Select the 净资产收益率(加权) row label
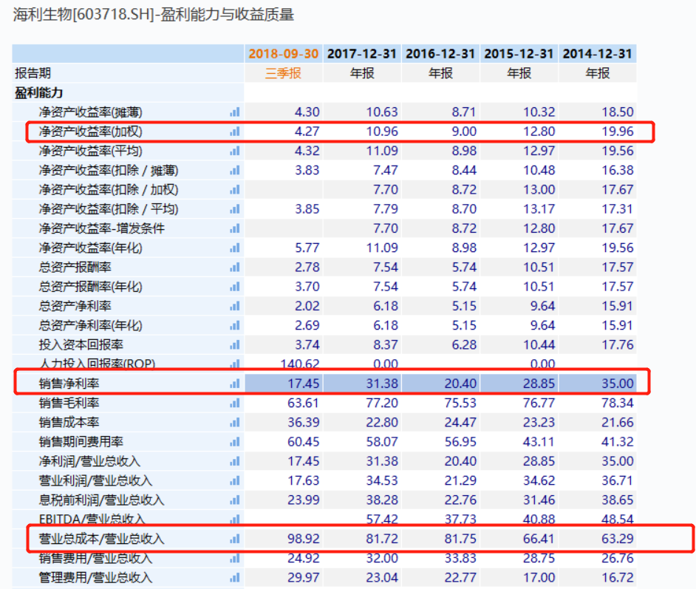This screenshot has width=696, height=589. 91,132
